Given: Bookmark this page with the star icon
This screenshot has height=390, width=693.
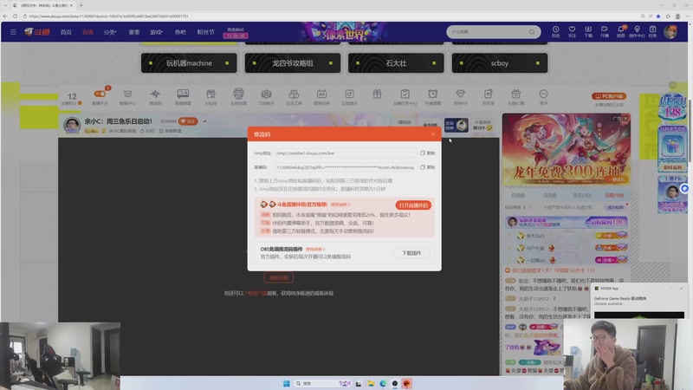Looking at the screenshot, I should coord(658,16).
